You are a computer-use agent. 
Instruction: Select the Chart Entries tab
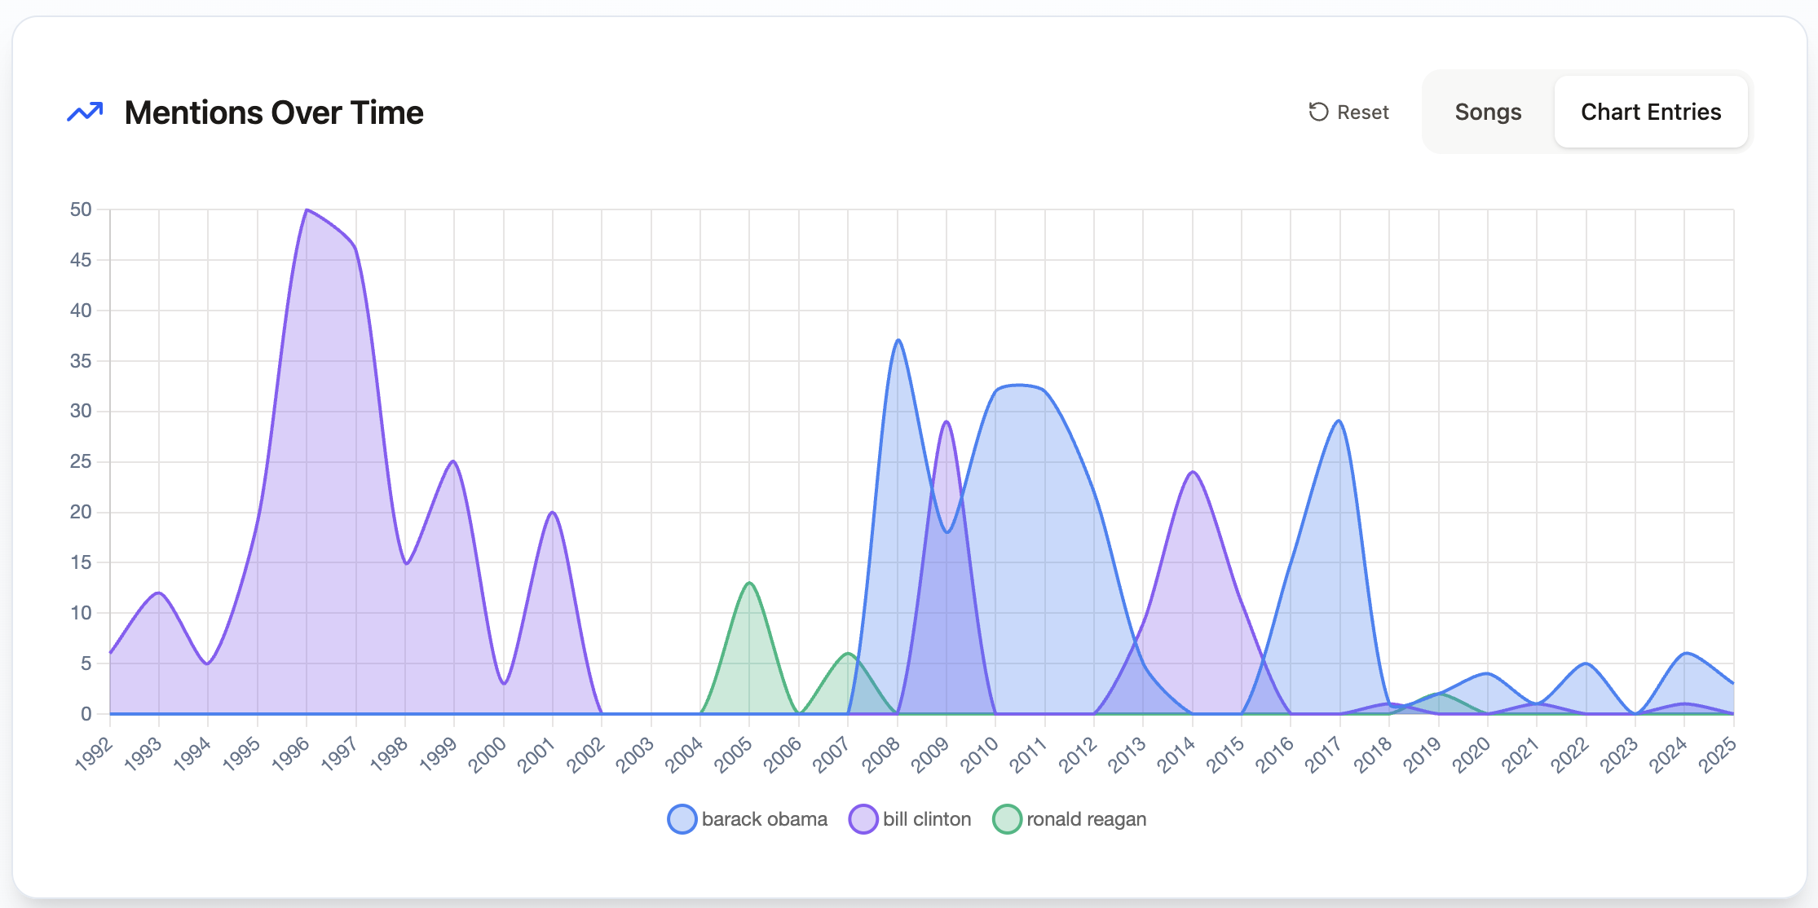click(x=1651, y=112)
